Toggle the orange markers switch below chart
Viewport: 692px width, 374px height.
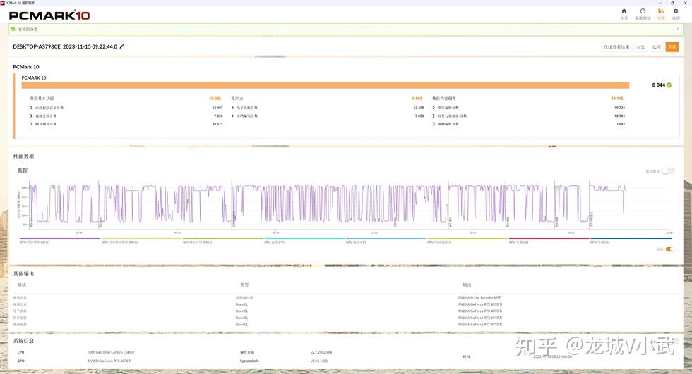(669, 249)
